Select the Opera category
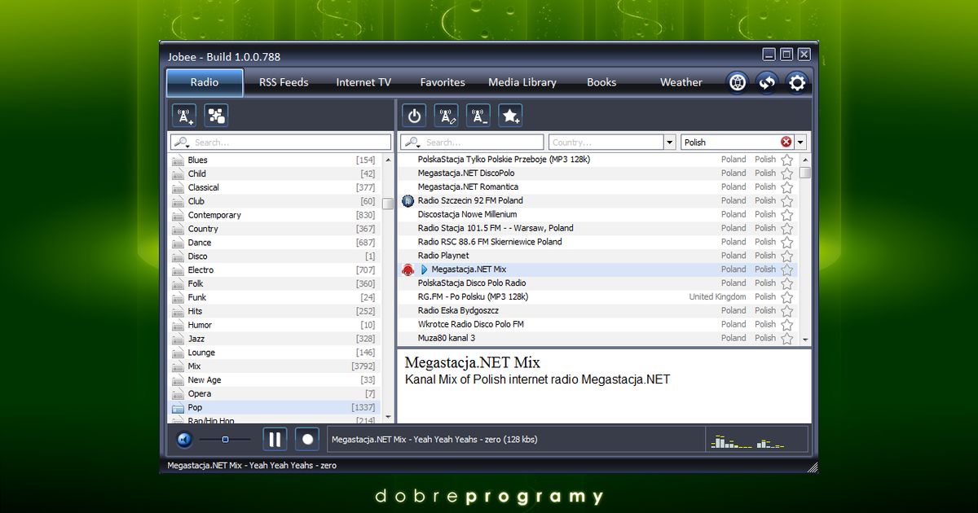The image size is (978, 513). point(274,394)
